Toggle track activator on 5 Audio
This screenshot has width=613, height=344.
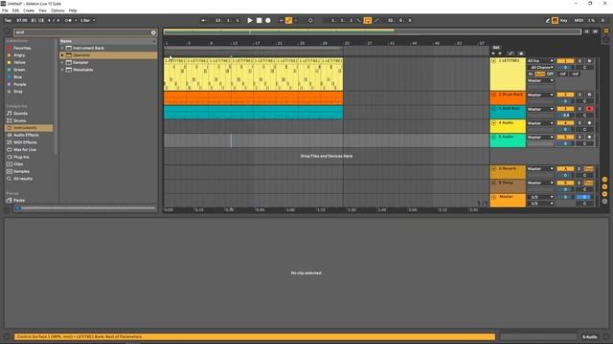pos(565,138)
